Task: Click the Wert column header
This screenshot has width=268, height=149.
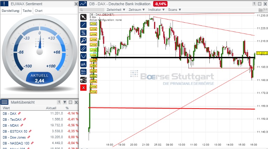Action: pyautogui.click(x=6, y=108)
